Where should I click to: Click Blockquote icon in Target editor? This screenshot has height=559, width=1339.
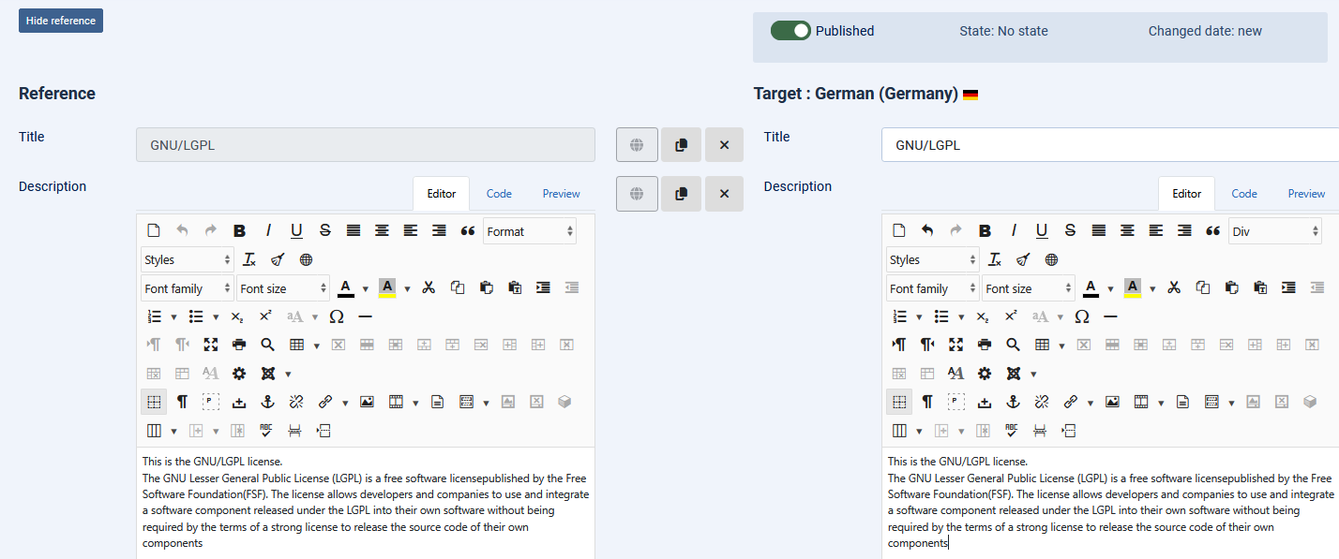(x=1212, y=231)
